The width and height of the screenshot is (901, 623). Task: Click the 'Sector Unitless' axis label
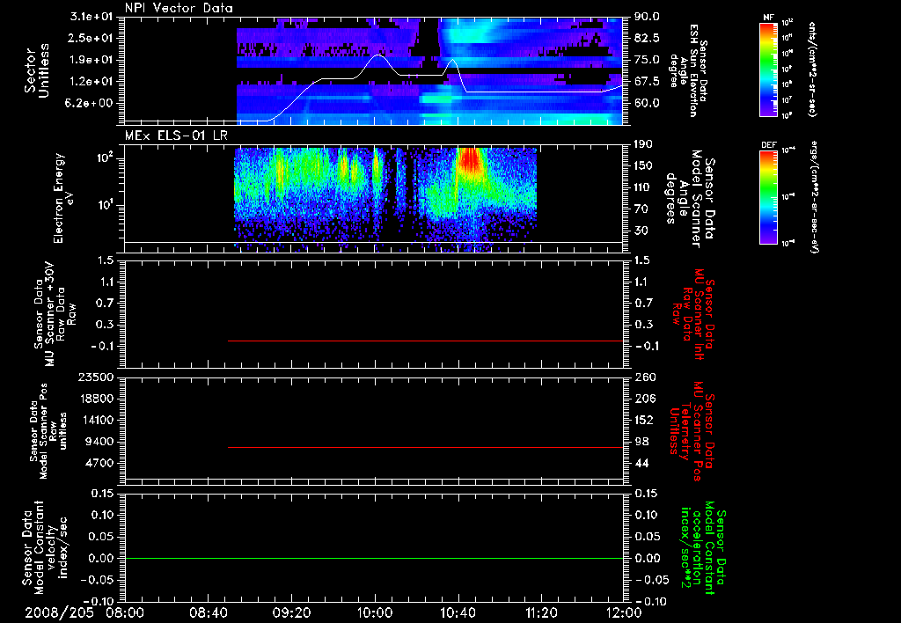click(36, 70)
